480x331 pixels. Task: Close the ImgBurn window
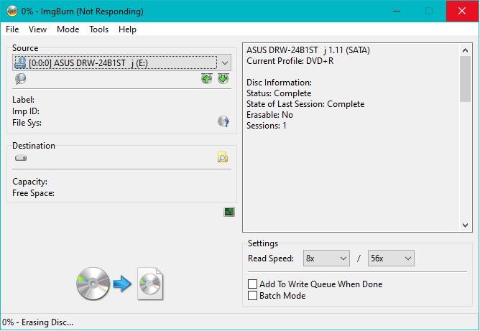462,11
